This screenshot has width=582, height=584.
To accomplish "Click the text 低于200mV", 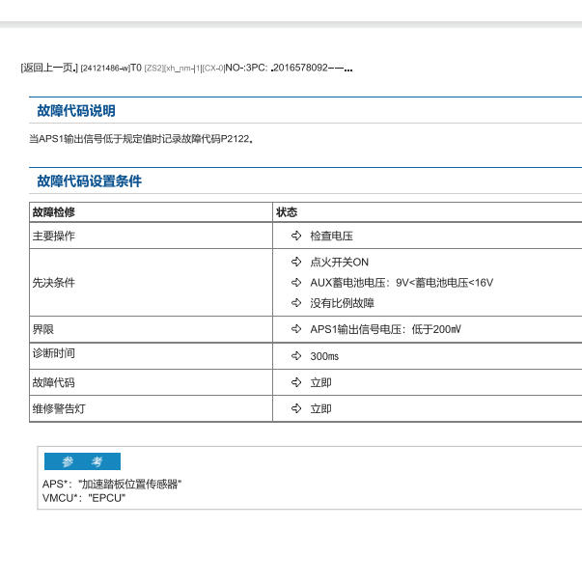I will pyautogui.click(x=436, y=329).
